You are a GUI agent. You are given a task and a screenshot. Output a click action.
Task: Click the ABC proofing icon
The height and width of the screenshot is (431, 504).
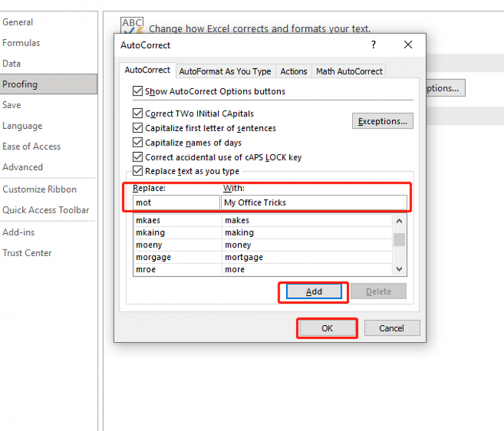pyautogui.click(x=132, y=25)
